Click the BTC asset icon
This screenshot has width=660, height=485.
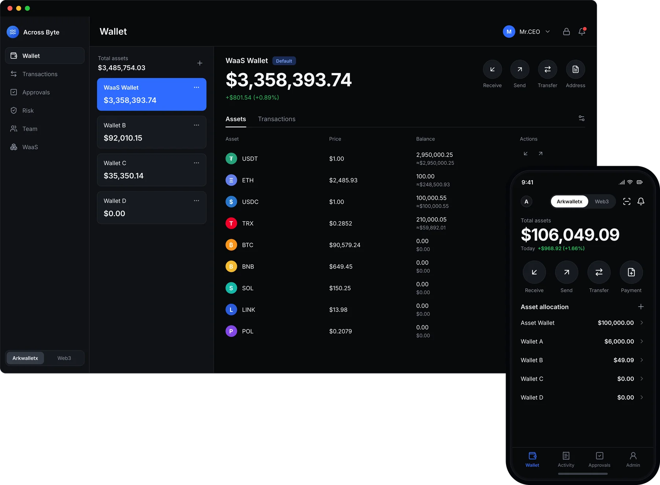(231, 245)
